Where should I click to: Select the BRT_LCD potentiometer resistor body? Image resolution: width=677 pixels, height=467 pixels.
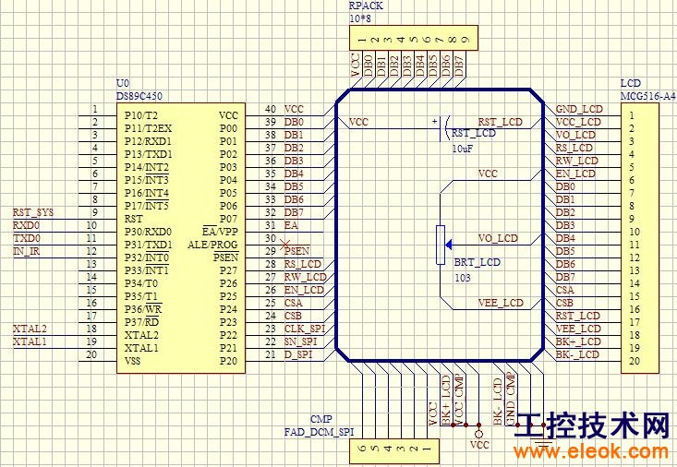[x=441, y=245]
